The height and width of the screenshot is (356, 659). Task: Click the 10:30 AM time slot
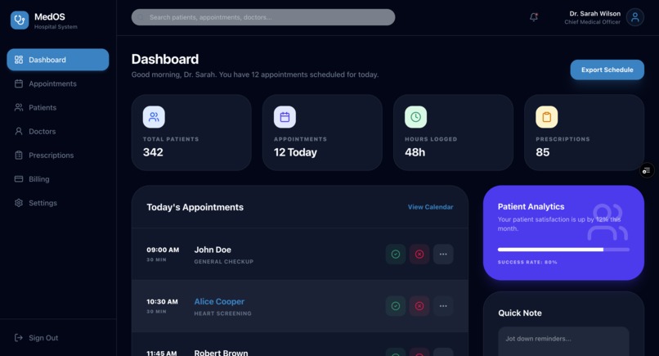(x=162, y=301)
